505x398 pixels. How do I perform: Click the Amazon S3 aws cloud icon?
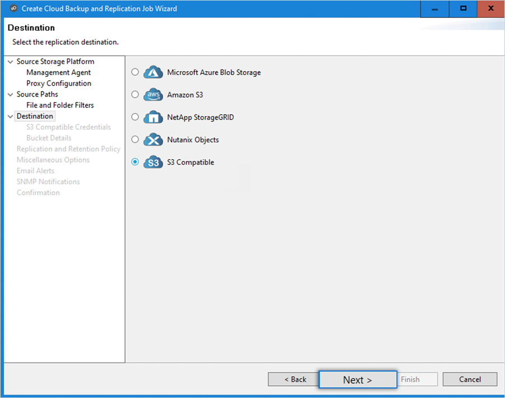coord(153,95)
